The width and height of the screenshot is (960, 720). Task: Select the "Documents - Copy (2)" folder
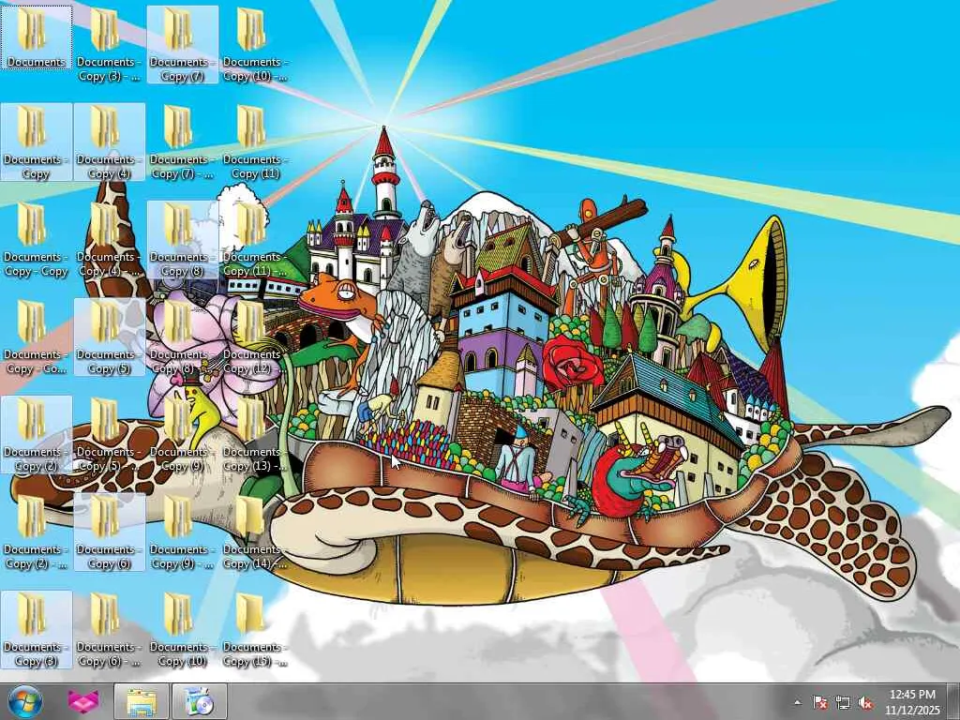37,435
